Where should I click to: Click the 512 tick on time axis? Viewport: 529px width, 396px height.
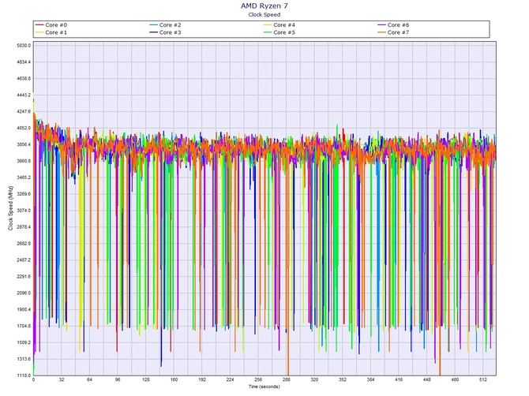coord(482,379)
